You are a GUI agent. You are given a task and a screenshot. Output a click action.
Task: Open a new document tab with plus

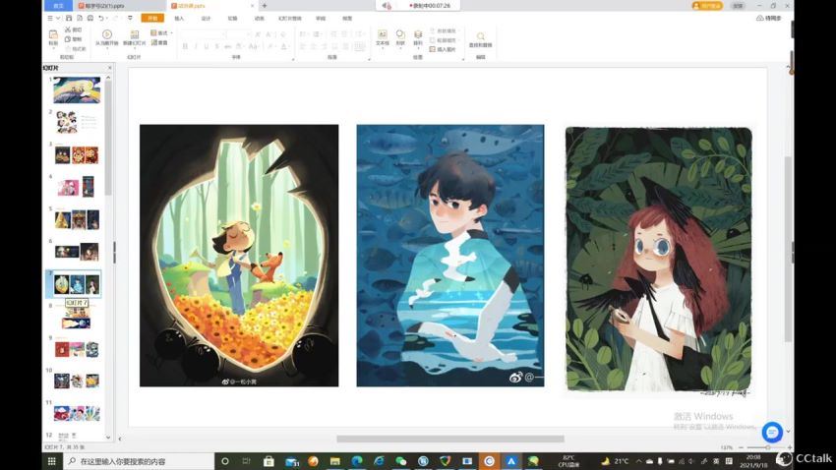point(265,5)
